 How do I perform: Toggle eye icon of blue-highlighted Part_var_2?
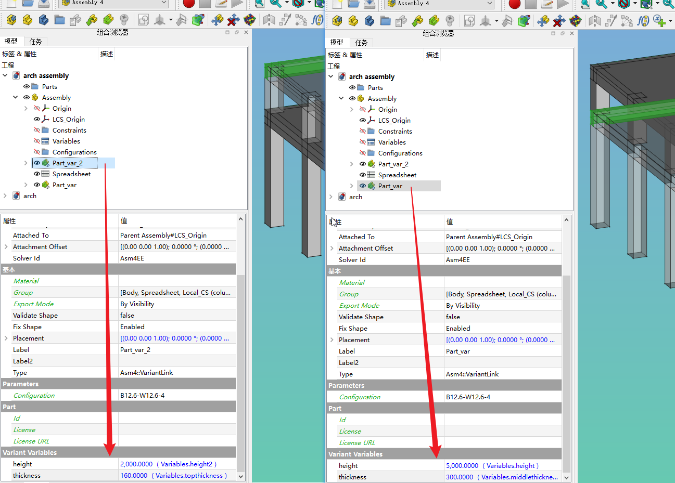coord(37,163)
